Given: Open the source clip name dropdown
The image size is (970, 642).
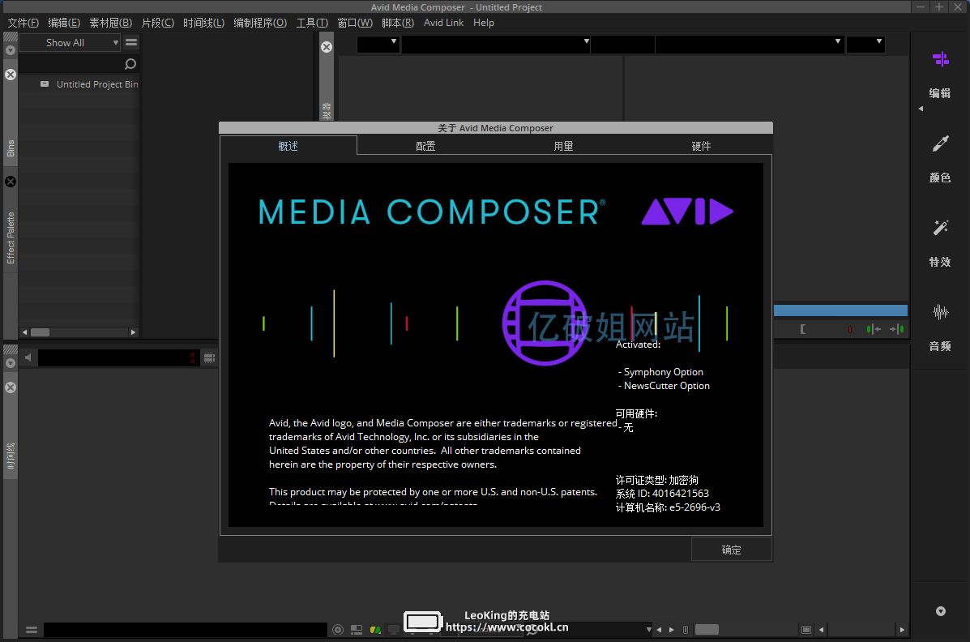Looking at the screenshot, I should tap(496, 44).
